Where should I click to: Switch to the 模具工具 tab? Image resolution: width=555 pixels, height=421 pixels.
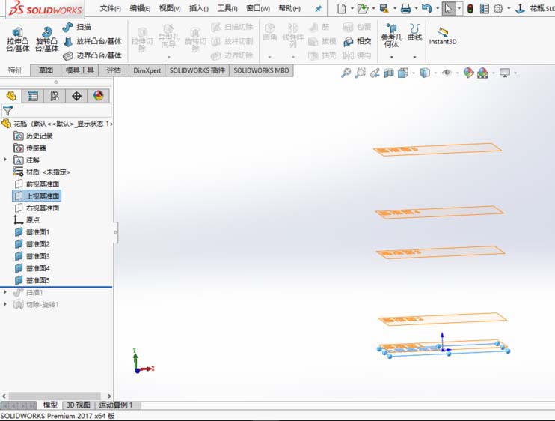point(80,70)
